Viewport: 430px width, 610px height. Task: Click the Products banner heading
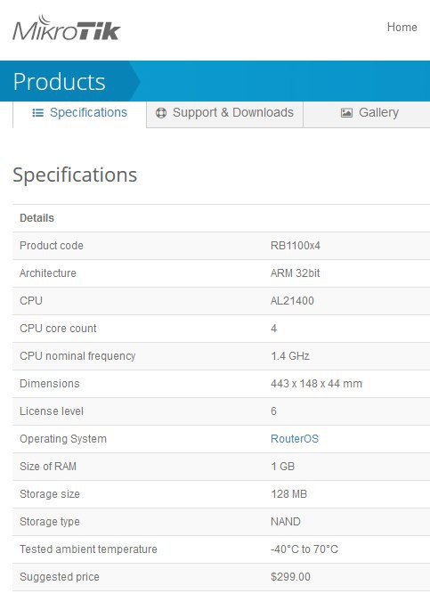pyautogui.click(x=59, y=82)
